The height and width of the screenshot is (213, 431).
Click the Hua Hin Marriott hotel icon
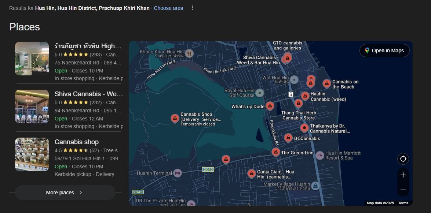click(320, 155)
